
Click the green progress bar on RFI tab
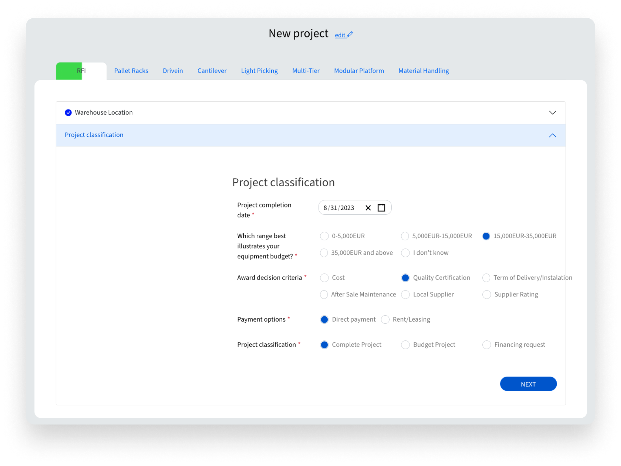tap(69, 71)
